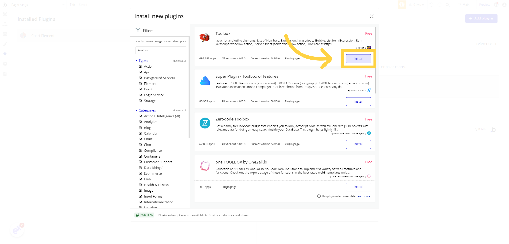Image resolution: width=509 pixels, height=244 pixels.
Task: Click the filters panel scrollbar
Action: pyautogui.click(x=189, y=87)
